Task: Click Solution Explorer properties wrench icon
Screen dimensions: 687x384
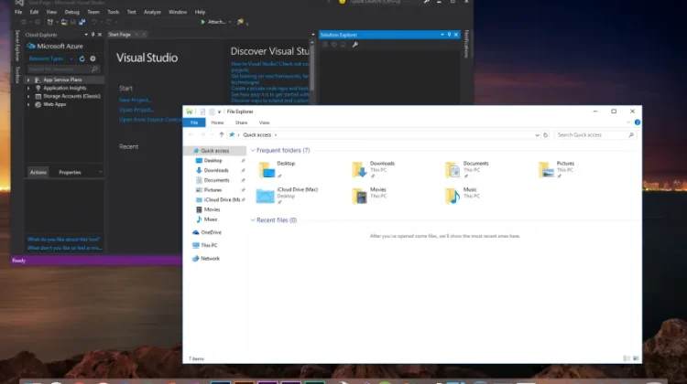Action: click(x=354, y=45)
